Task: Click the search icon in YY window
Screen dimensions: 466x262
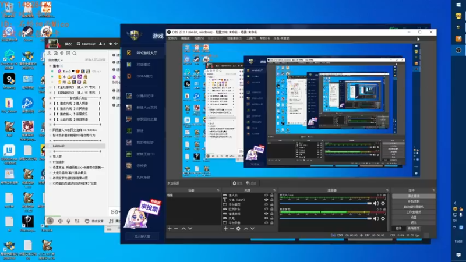Action: 75,53
